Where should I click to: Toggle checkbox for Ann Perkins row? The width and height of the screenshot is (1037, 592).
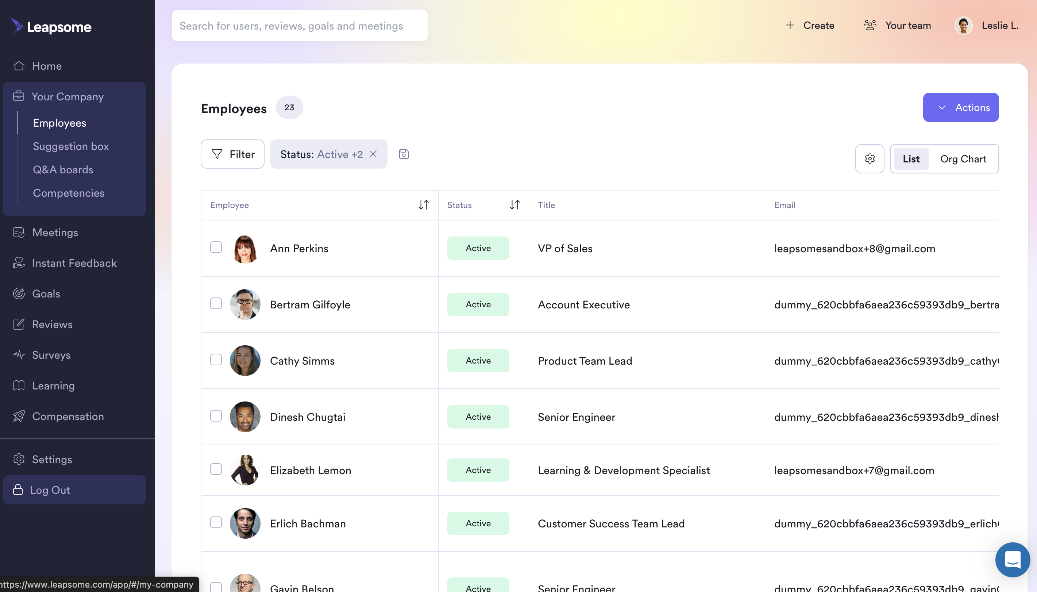(216, 248)
